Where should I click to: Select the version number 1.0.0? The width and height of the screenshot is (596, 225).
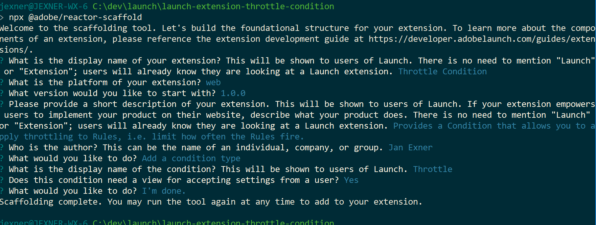233,93
